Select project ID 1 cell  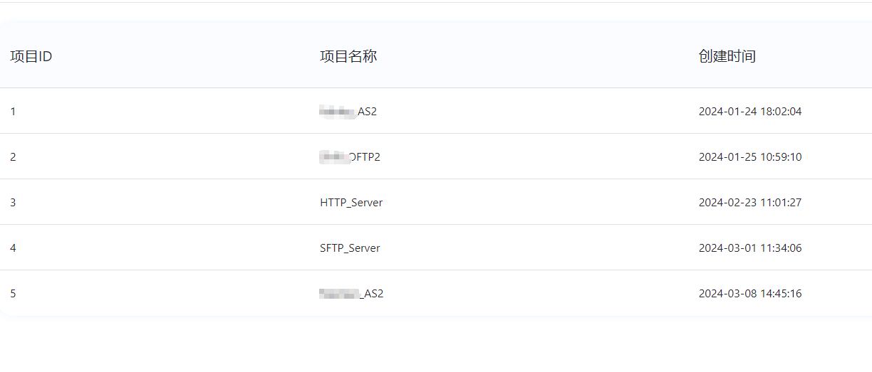coord(13,112)
